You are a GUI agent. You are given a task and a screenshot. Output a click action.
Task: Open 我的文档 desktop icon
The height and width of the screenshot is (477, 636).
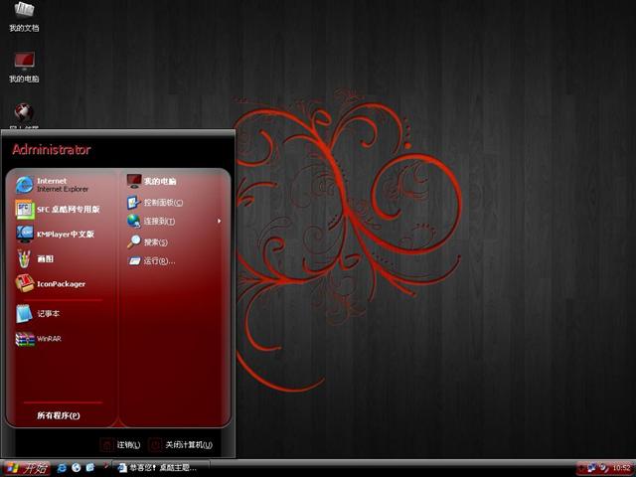(x=24, y=17)
